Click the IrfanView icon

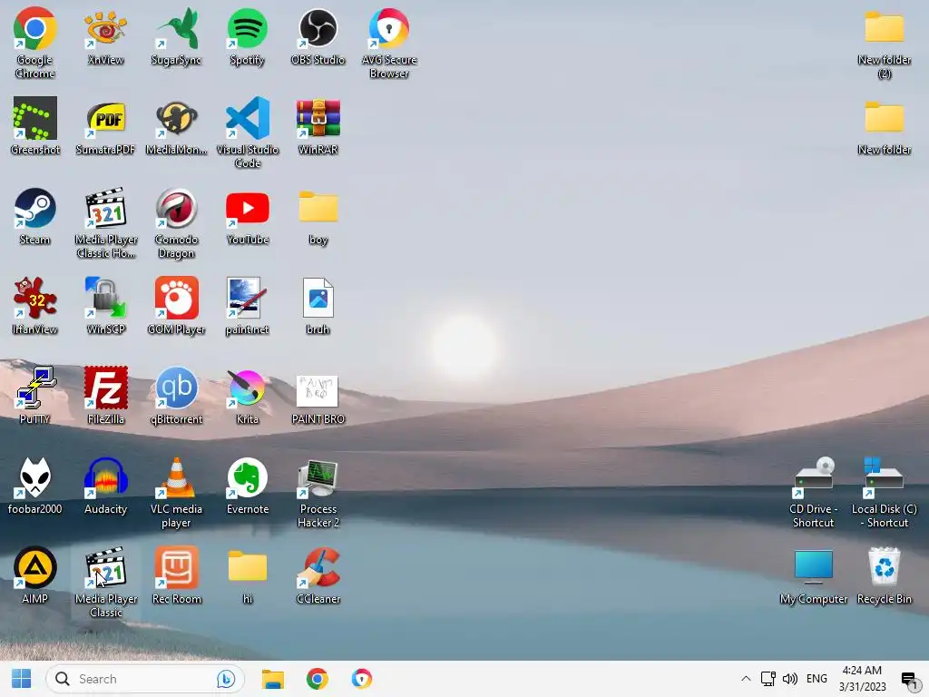pos(35,298)
